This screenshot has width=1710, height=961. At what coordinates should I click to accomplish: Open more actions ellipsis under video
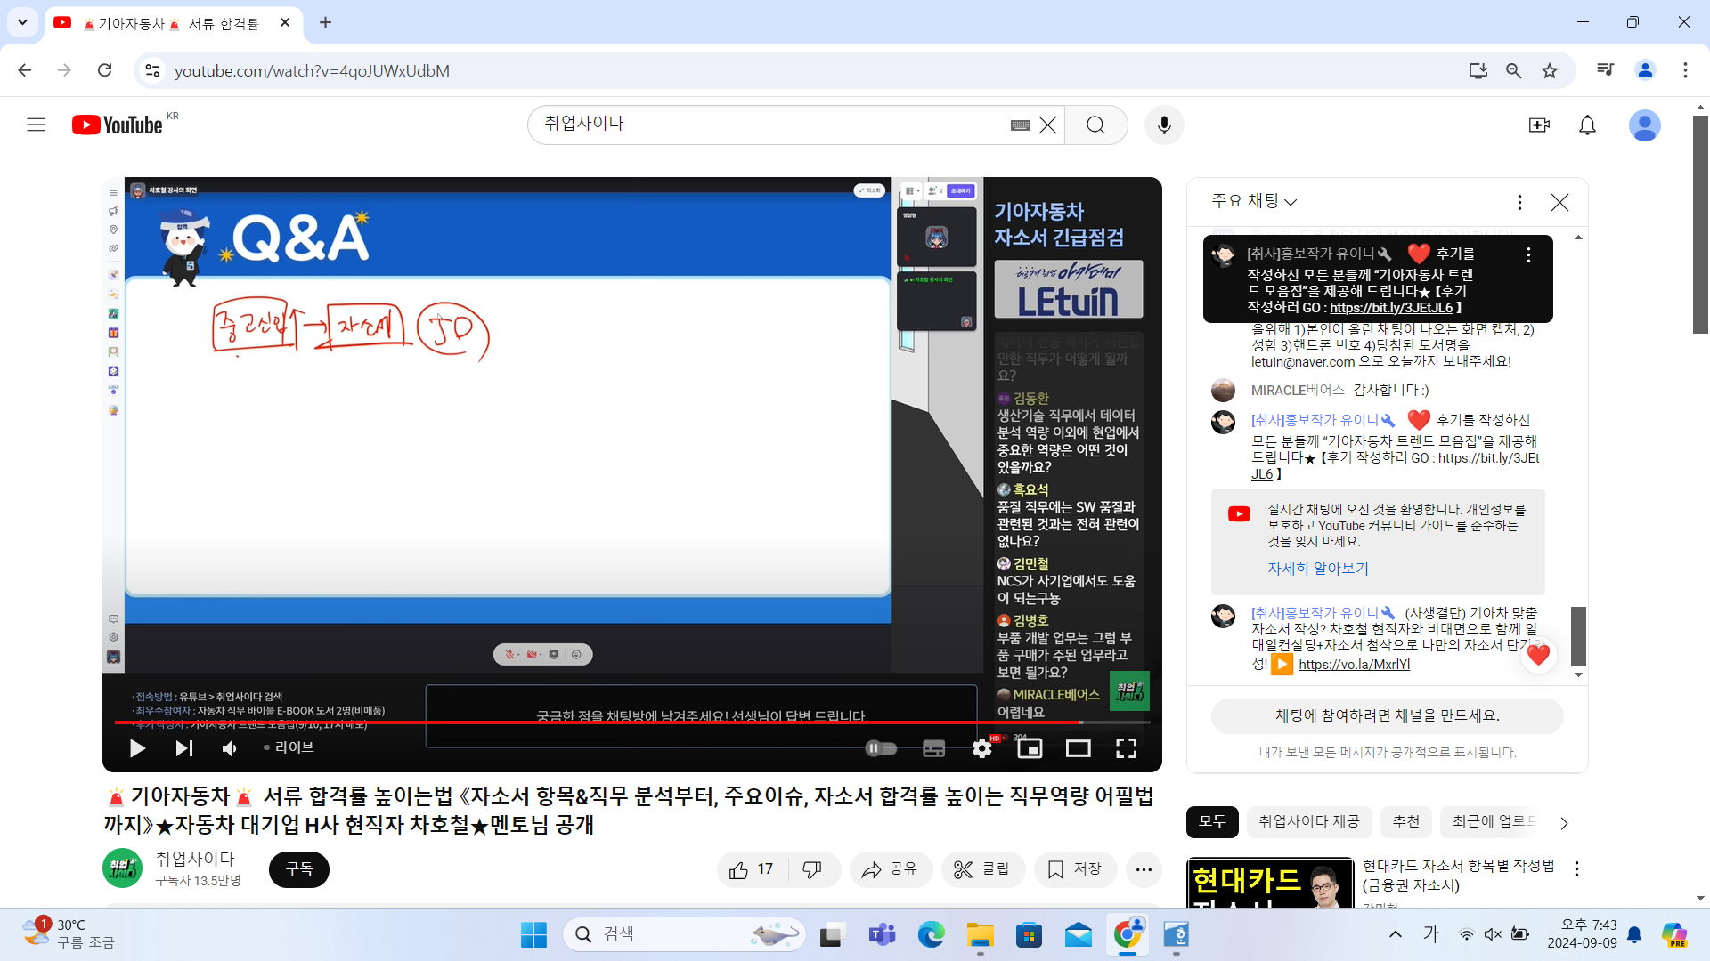pyautogui.click(x=1144, y=869)
